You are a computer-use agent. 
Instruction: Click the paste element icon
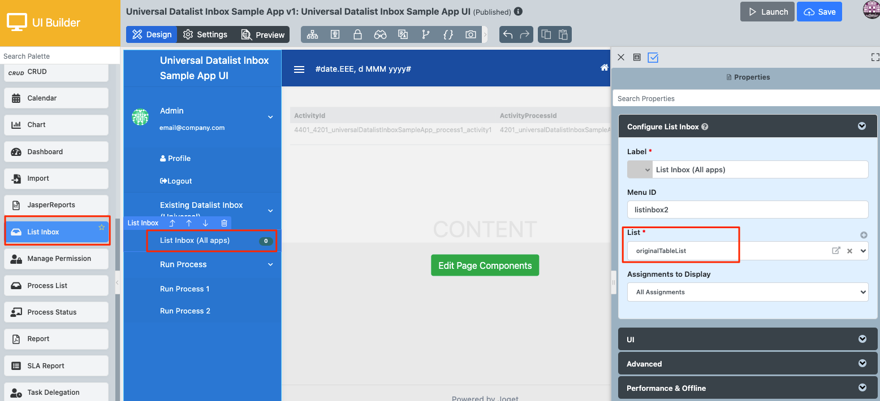click(x=563, y=34)
